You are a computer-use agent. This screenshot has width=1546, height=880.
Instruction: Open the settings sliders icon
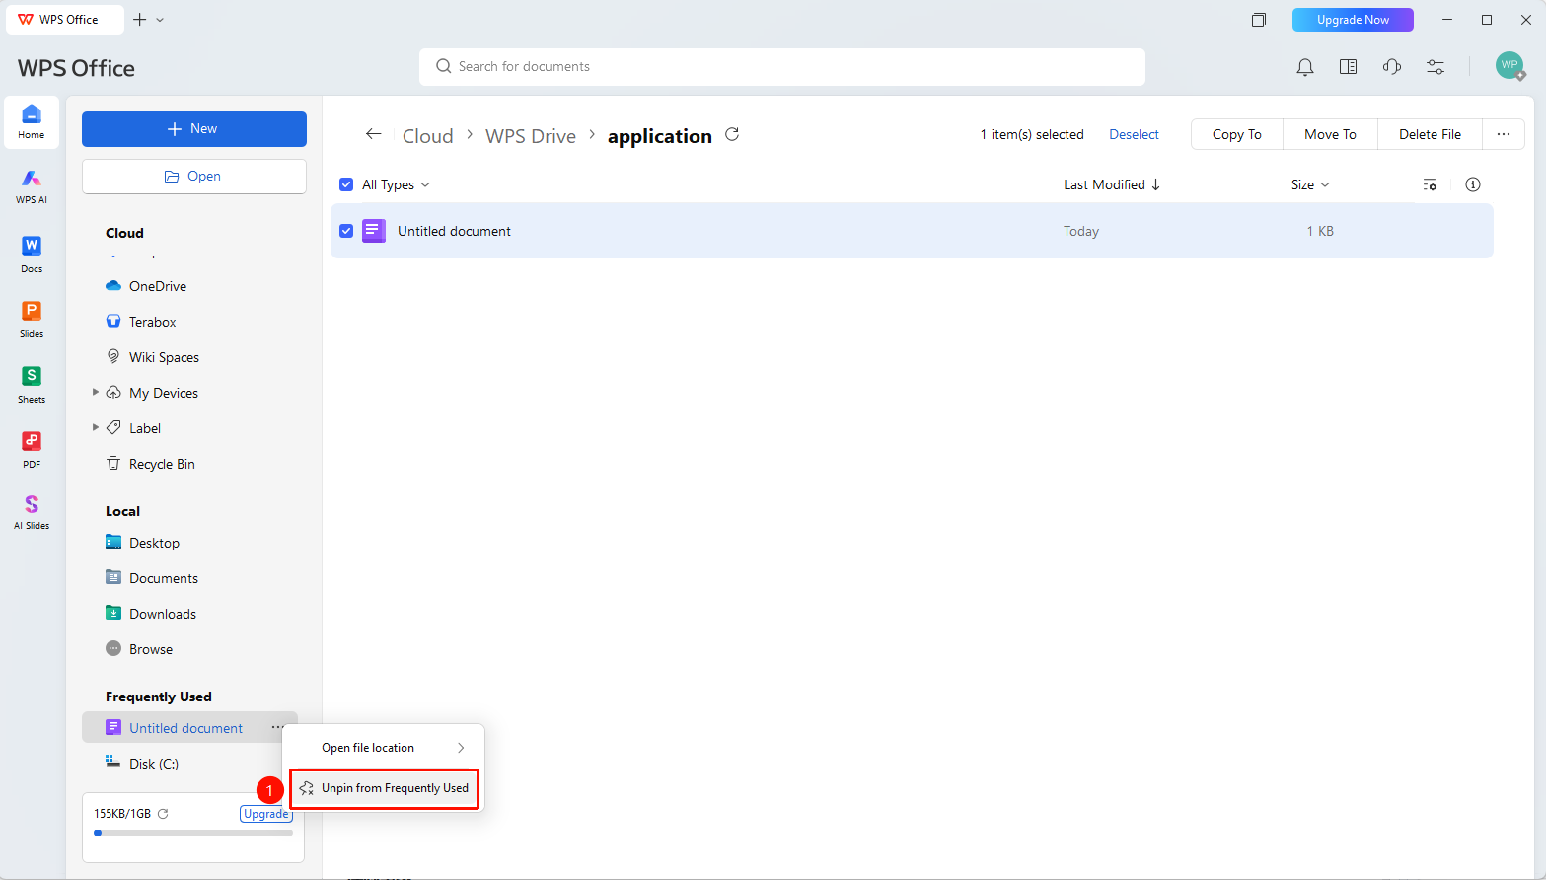coord(1436,67)
